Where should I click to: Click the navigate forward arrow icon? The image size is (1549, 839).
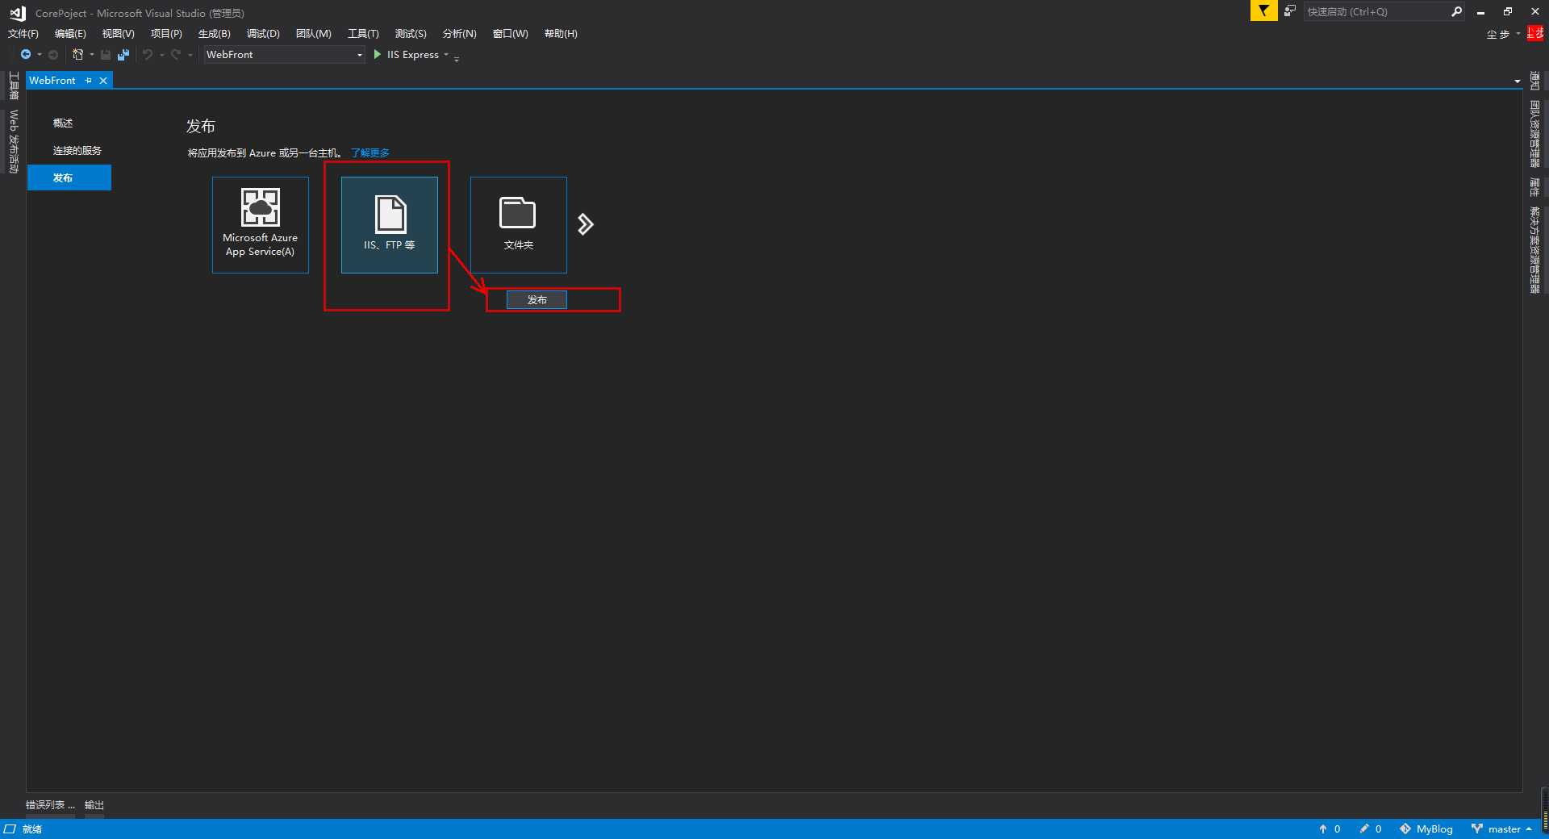click(53, 55)
